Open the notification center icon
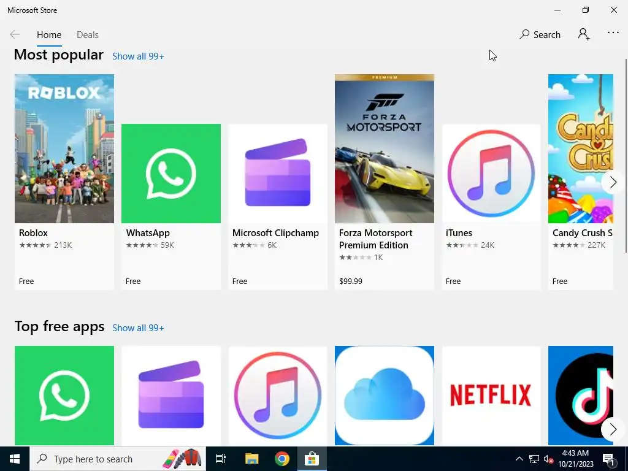 609,459
